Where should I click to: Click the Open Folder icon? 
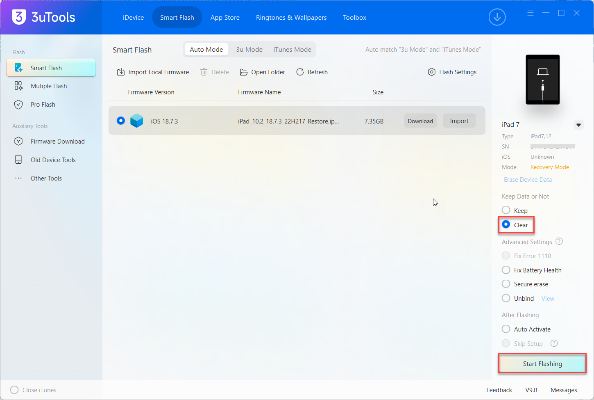pyautogui.click(x=244, y=72)
